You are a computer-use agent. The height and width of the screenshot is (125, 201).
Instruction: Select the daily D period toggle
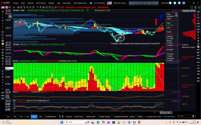tap(3, 71)
